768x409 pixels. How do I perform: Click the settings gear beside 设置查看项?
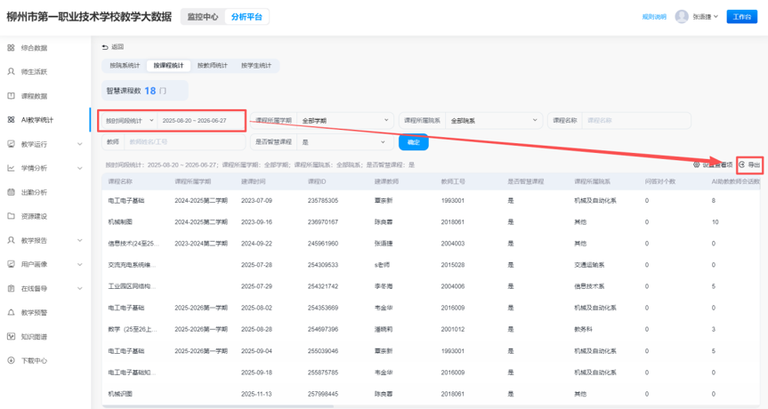[x=696, y=164]
